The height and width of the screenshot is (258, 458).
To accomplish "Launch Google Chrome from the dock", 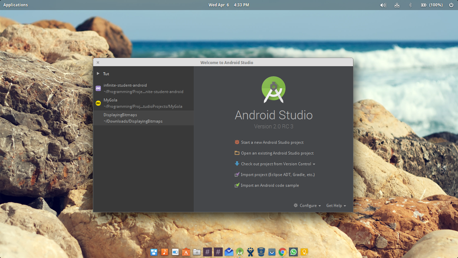I will click(283, 252).
